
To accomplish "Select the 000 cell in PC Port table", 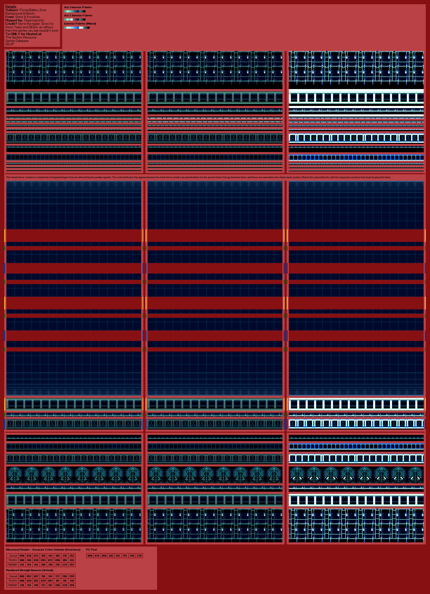I will tap(90, 556).
